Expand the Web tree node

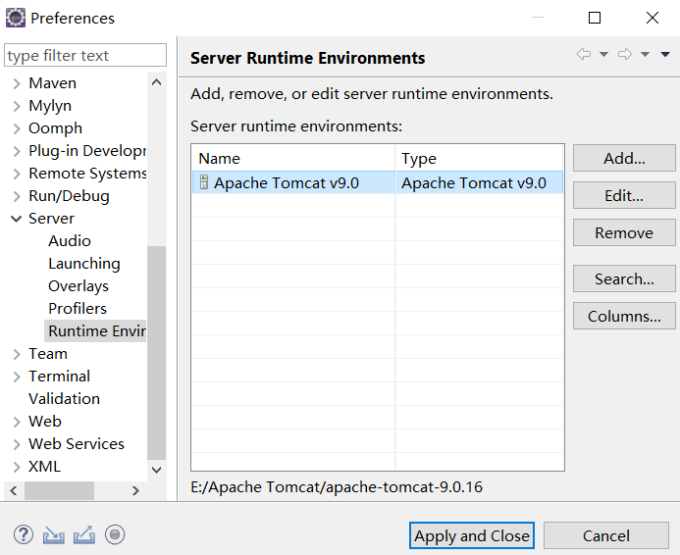point(17,422)
